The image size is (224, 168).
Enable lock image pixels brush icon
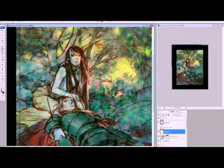[x=164, y=115]
